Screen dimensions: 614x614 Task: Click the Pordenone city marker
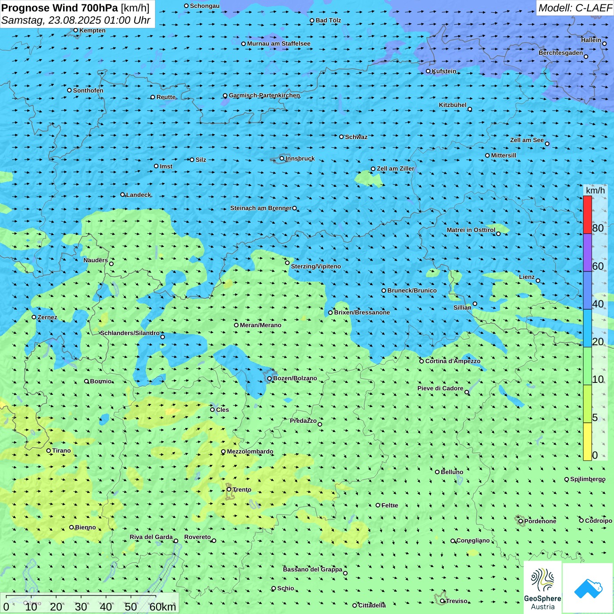pos(521,521)
